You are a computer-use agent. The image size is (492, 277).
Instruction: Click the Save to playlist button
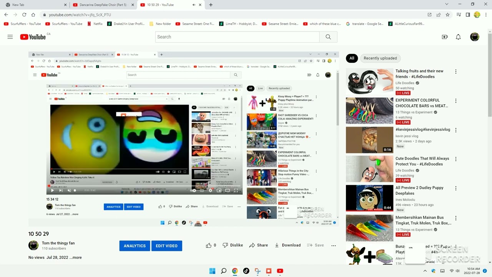(316, 245)
